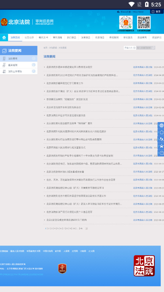Select the 裁判文书 navigation tab
The image size is (164, 292).
[x=43, y=37]
